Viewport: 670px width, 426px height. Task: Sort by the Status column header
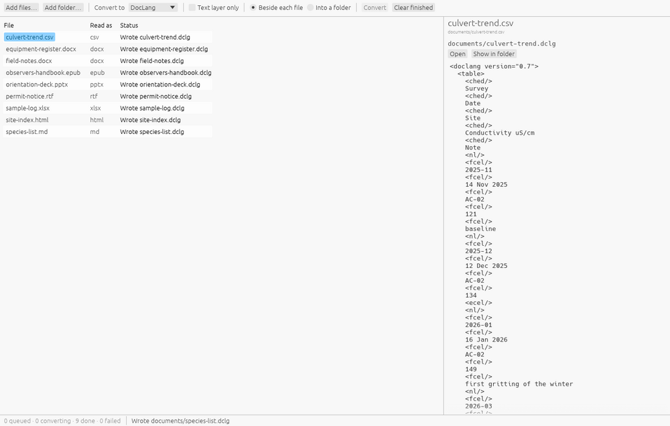[x=129, y=25]
